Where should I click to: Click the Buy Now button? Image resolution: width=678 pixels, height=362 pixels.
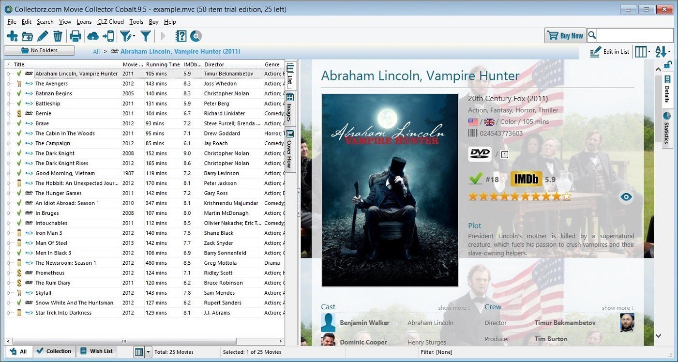[565, 35]
